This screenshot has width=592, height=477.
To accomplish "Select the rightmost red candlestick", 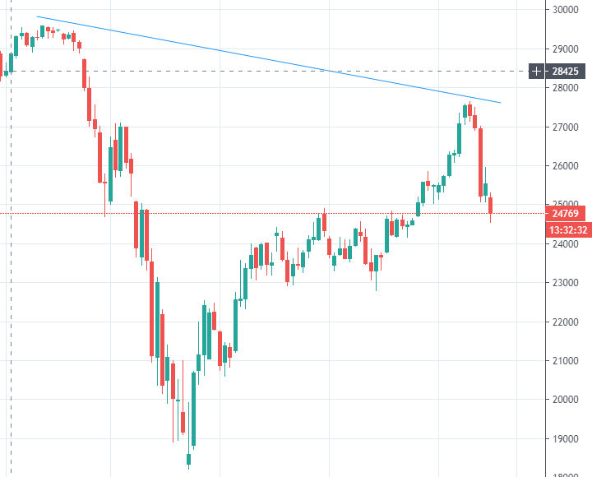I will click(x=491, y=206).
